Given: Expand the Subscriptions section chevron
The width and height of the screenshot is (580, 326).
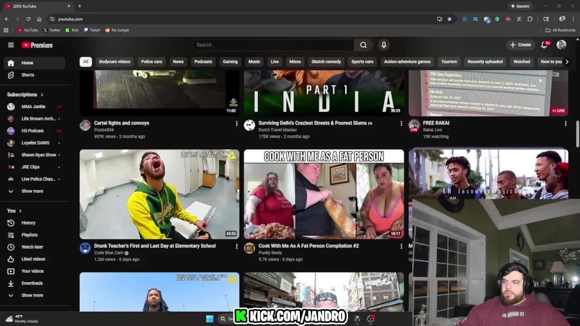Looking at the screenshot, I should pos(42,95).
